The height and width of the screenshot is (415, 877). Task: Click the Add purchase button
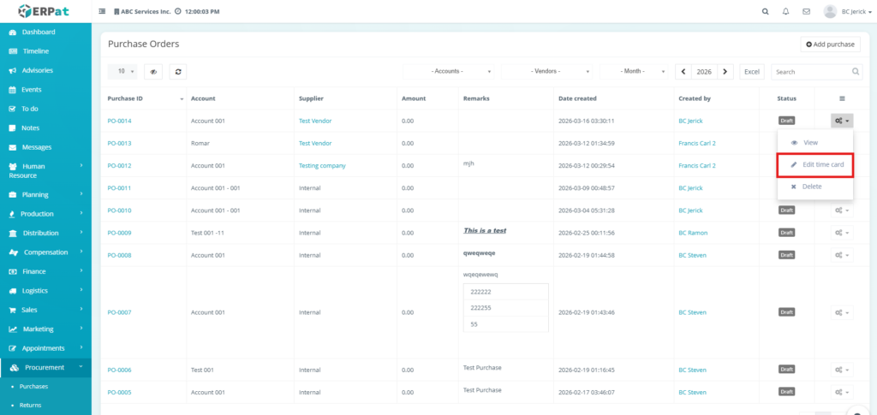coord(830,44)
